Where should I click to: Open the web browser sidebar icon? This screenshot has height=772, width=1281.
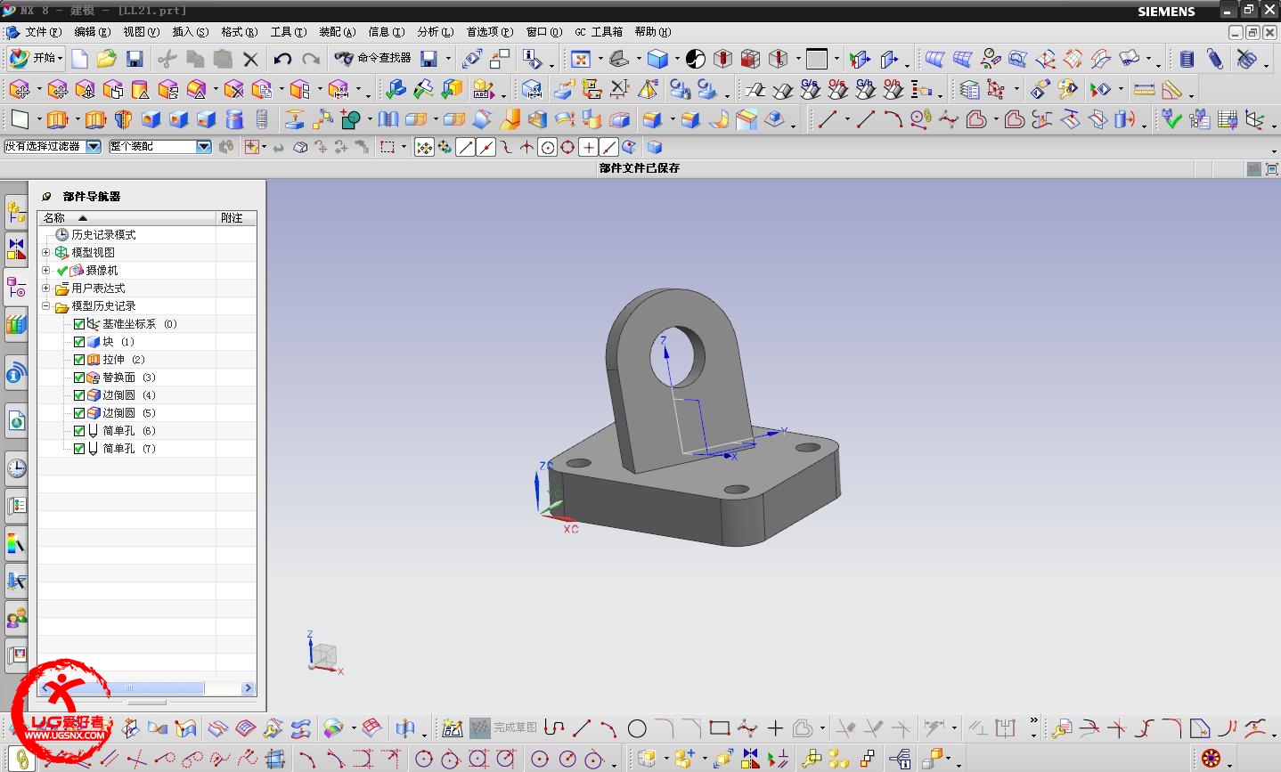(x=16, y=420)
